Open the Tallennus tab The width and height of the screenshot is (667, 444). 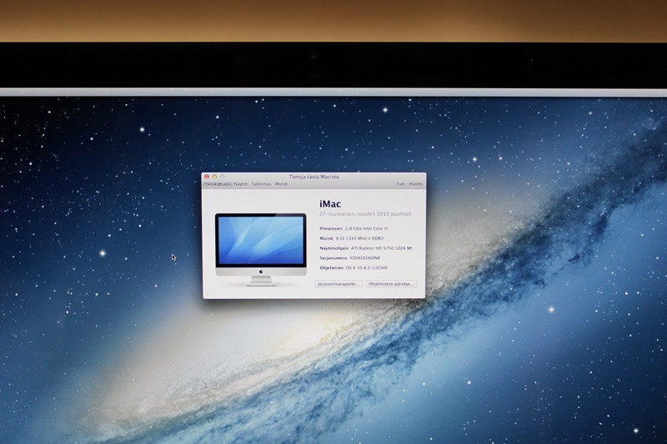[x=261, y=184]
